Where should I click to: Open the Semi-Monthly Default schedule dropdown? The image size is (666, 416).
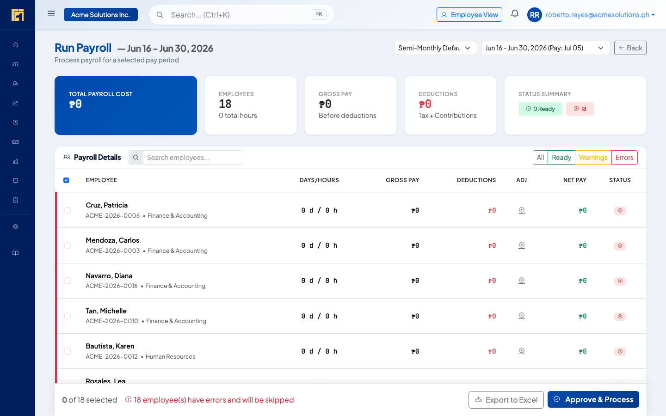pyautogui.click(x=435, y=48)
